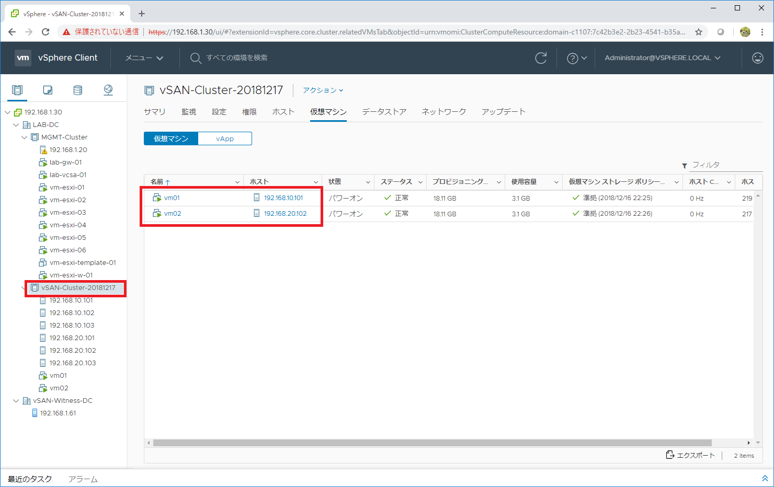Viewport: 774px width, 487px height.
Task: Select the 仮想マシン toggle button
Action: tap(171, 138)
